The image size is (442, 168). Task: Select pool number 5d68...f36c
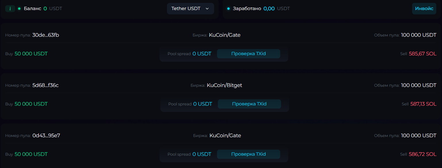tap(45, 85)
